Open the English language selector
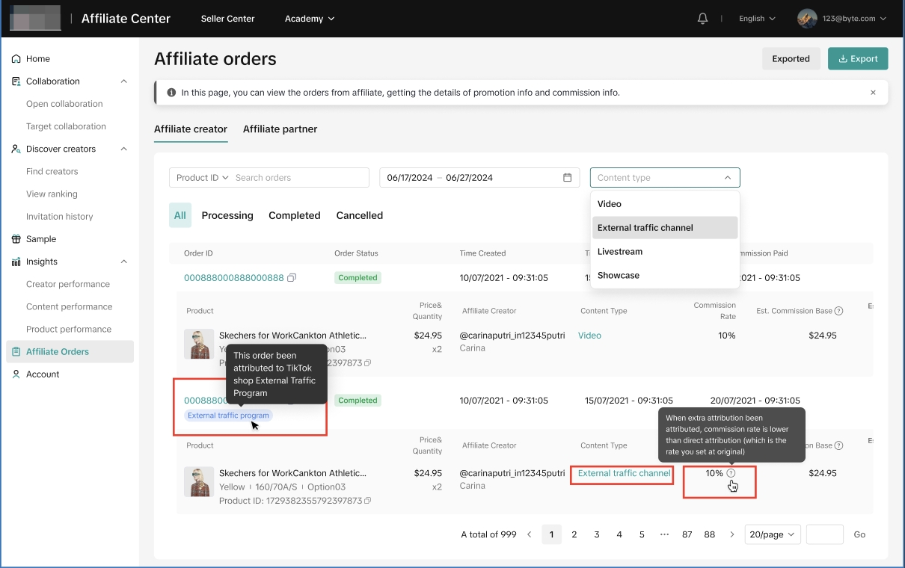Viewport: 905px width, 568px height. tap(757, 19)
